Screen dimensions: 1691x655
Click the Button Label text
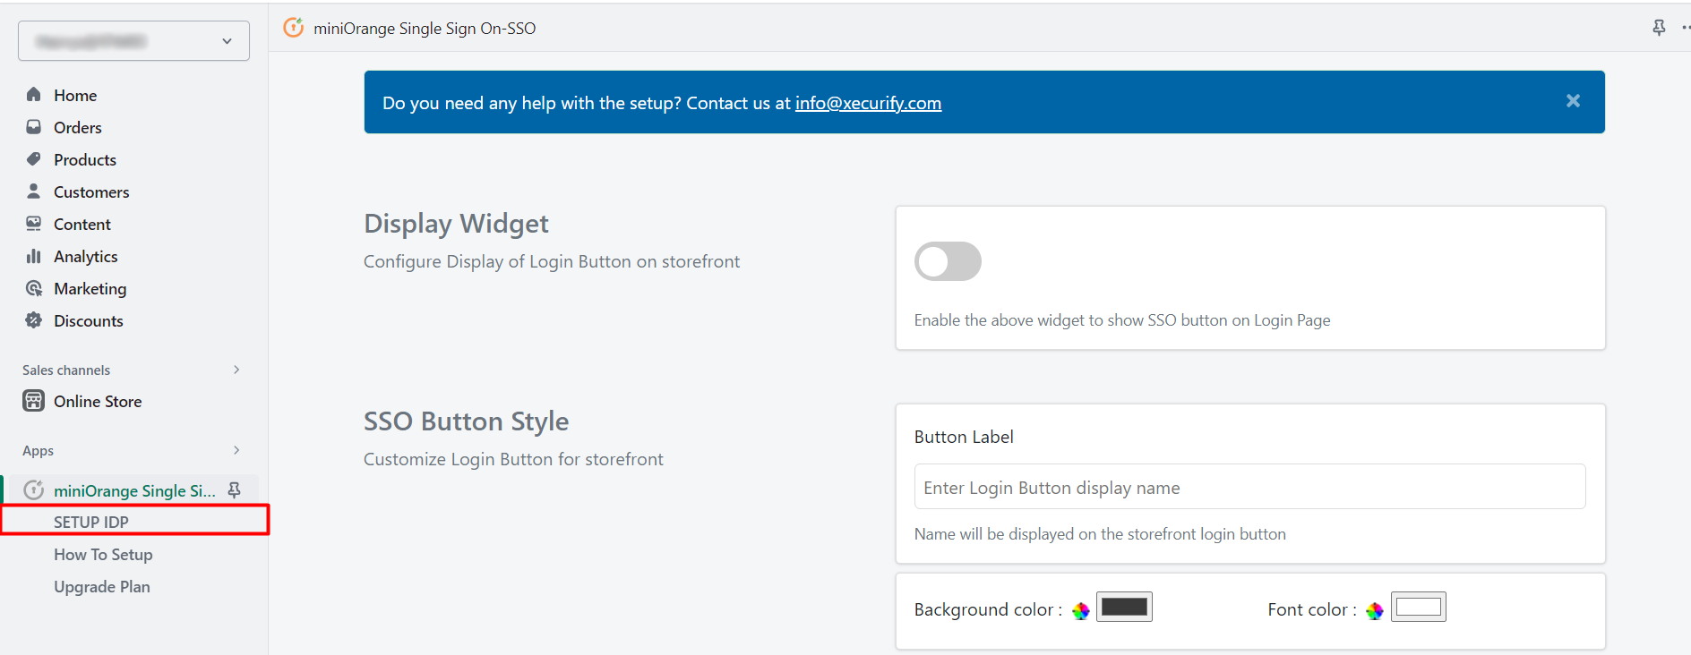tap(964, 437)
